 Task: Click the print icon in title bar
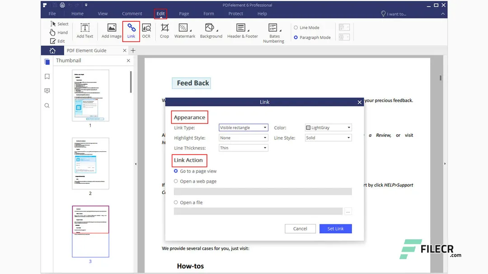[x=62, y=5]
